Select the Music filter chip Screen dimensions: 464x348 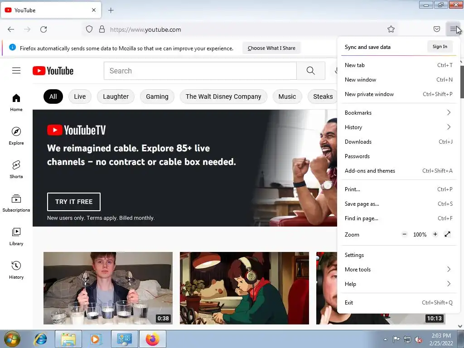click(287, 97)
